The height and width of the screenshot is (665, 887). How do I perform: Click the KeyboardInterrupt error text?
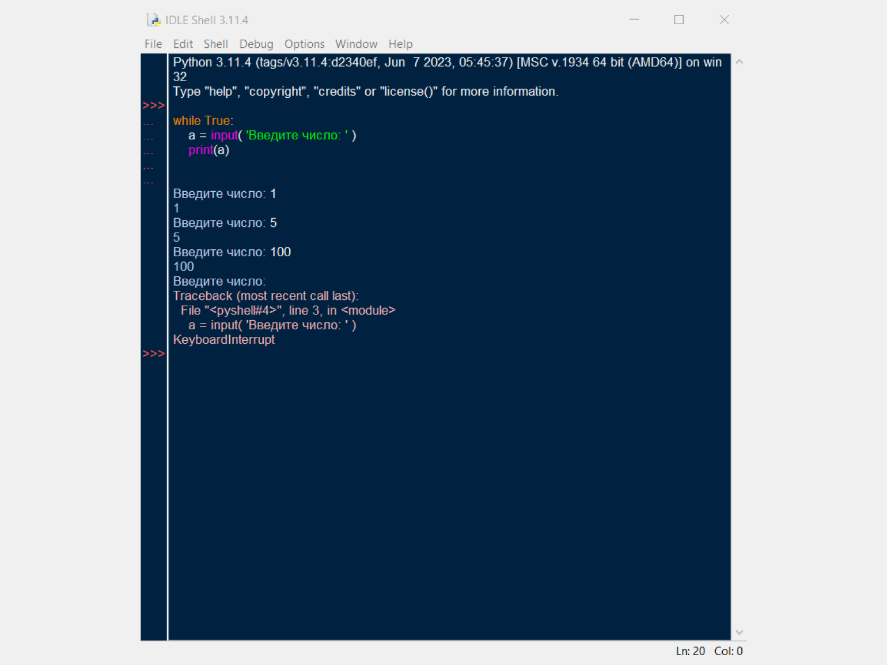(224, 340)
